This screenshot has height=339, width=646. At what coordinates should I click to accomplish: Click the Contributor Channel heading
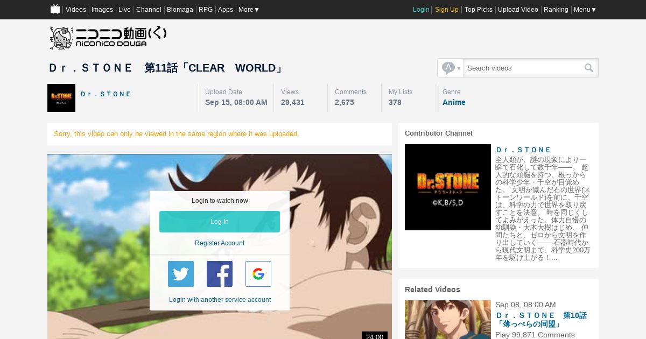[439, 133]
